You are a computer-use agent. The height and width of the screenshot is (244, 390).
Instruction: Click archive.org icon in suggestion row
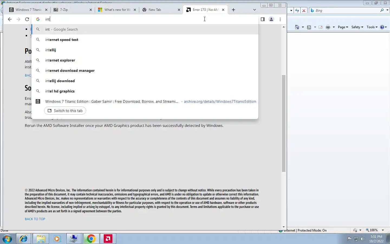pos(38,101)
